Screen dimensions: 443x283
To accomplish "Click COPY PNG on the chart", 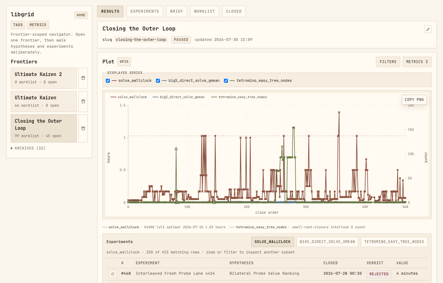I will 414,100.
